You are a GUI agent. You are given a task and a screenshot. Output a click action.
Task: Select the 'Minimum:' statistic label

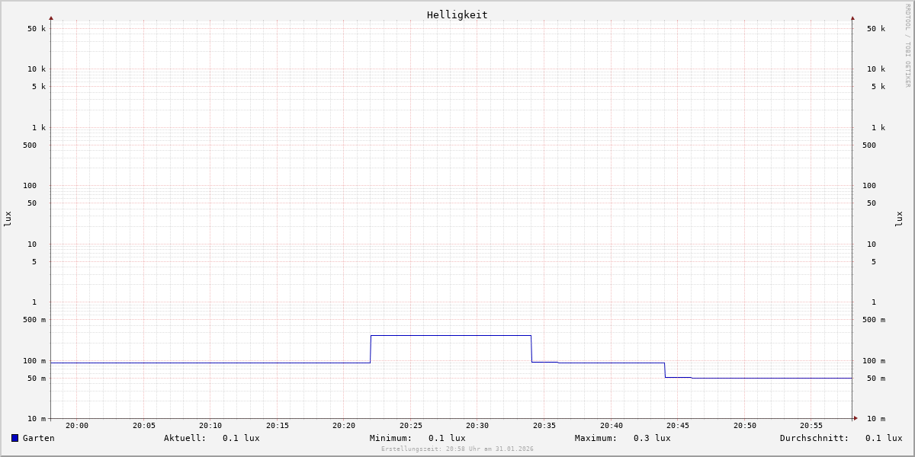pos(391,438)
